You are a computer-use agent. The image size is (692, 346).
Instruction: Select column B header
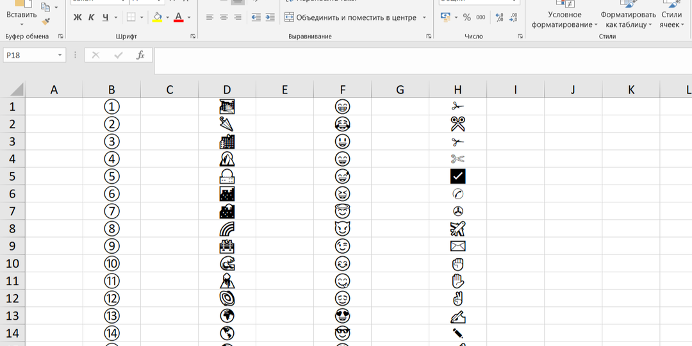point(111,90)
